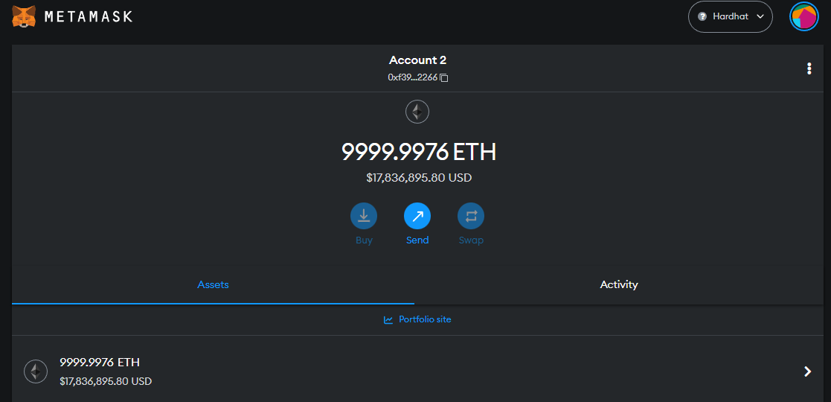
Task: Open the 9999.9976 ETH asset row
Action: click(x=417, y=371)
